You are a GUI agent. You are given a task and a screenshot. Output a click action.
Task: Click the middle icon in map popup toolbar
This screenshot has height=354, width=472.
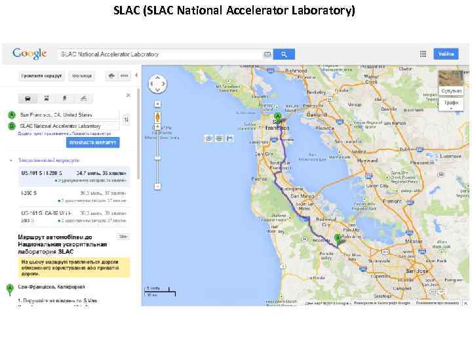pos(219,138)
